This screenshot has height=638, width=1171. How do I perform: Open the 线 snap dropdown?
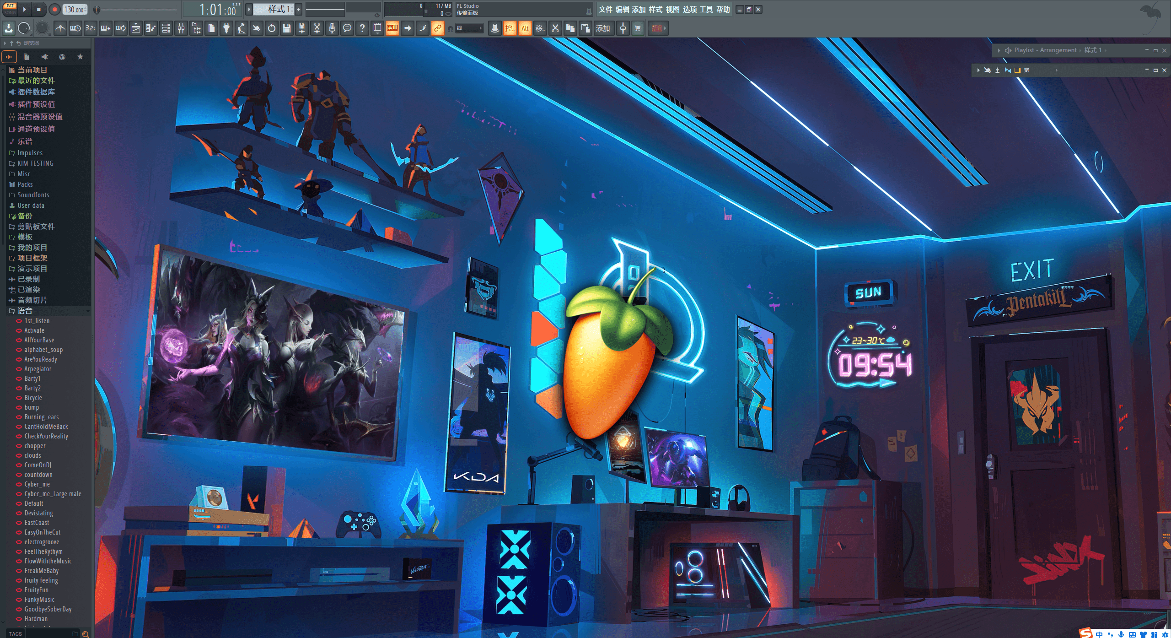pos(469,28)
